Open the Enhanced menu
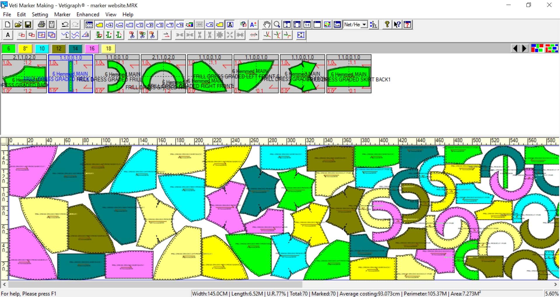 point(87,14)
